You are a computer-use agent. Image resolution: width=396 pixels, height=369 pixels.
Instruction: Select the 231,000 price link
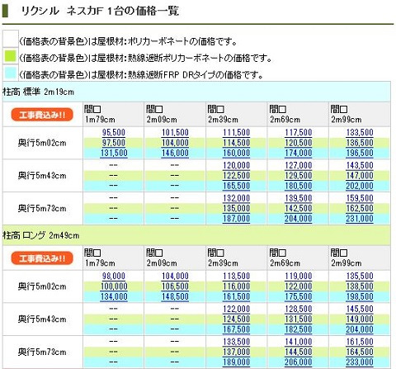pos(360,219)
